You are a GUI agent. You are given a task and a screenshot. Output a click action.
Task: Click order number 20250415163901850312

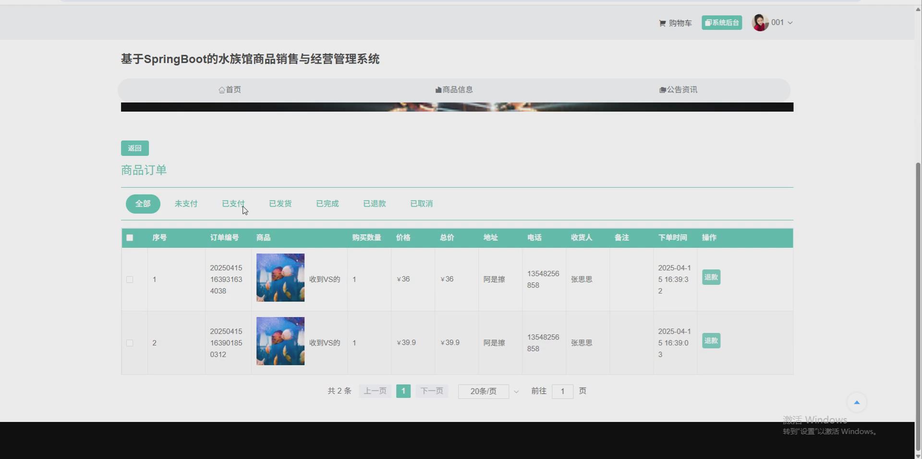point(226,343)
